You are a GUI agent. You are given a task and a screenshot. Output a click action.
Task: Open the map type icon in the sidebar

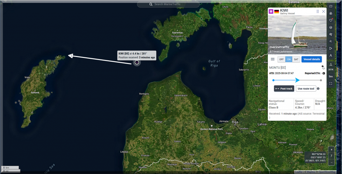point(331,6)
